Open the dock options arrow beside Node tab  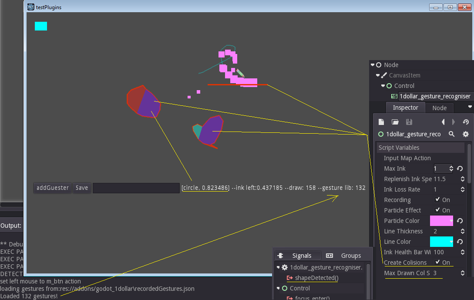tap(470, 107)
